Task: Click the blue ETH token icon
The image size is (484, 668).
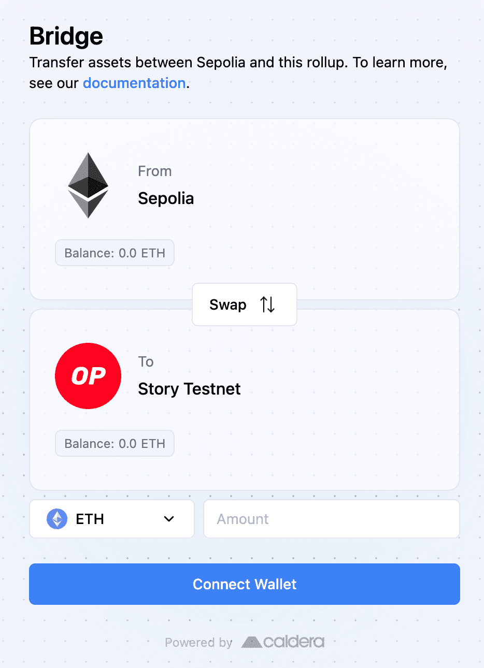Action: click(57, 519)
